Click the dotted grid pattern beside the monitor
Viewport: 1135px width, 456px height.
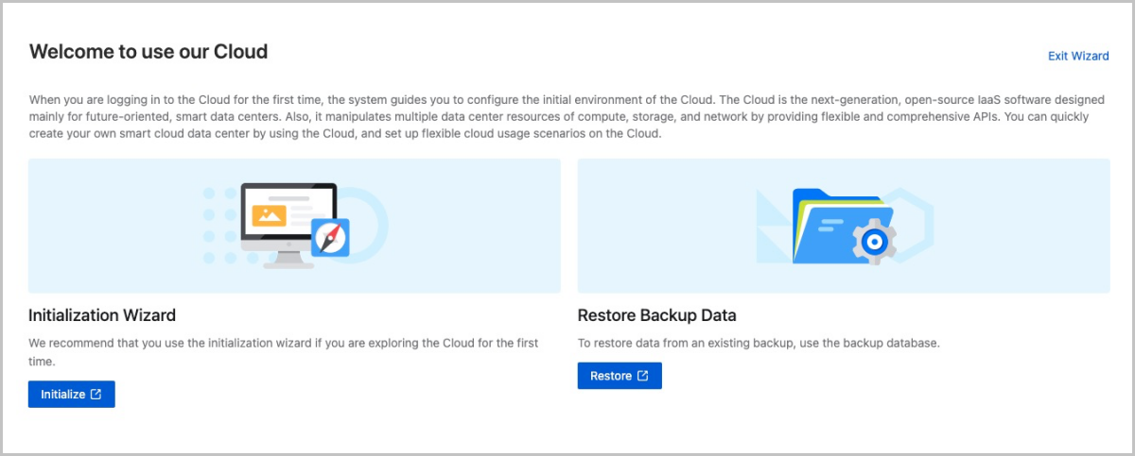click(x=219, y=227)
